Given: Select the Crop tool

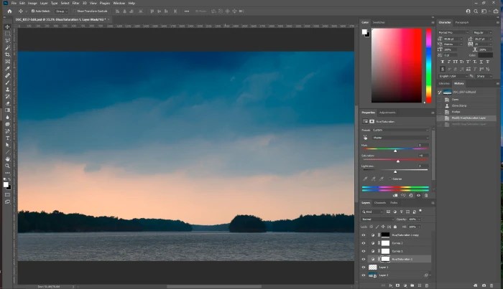Looking at the screenshot, I should coord(7,55).
